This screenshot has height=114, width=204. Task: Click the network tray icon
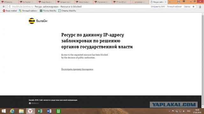click(x=180, y=111)
